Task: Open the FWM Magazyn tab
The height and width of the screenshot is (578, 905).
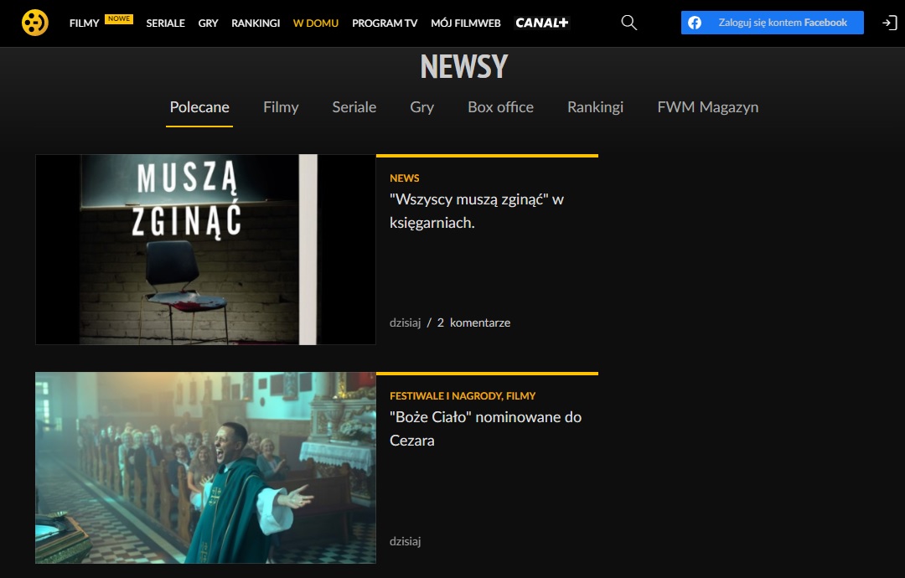Action: [x=707, y=107]
